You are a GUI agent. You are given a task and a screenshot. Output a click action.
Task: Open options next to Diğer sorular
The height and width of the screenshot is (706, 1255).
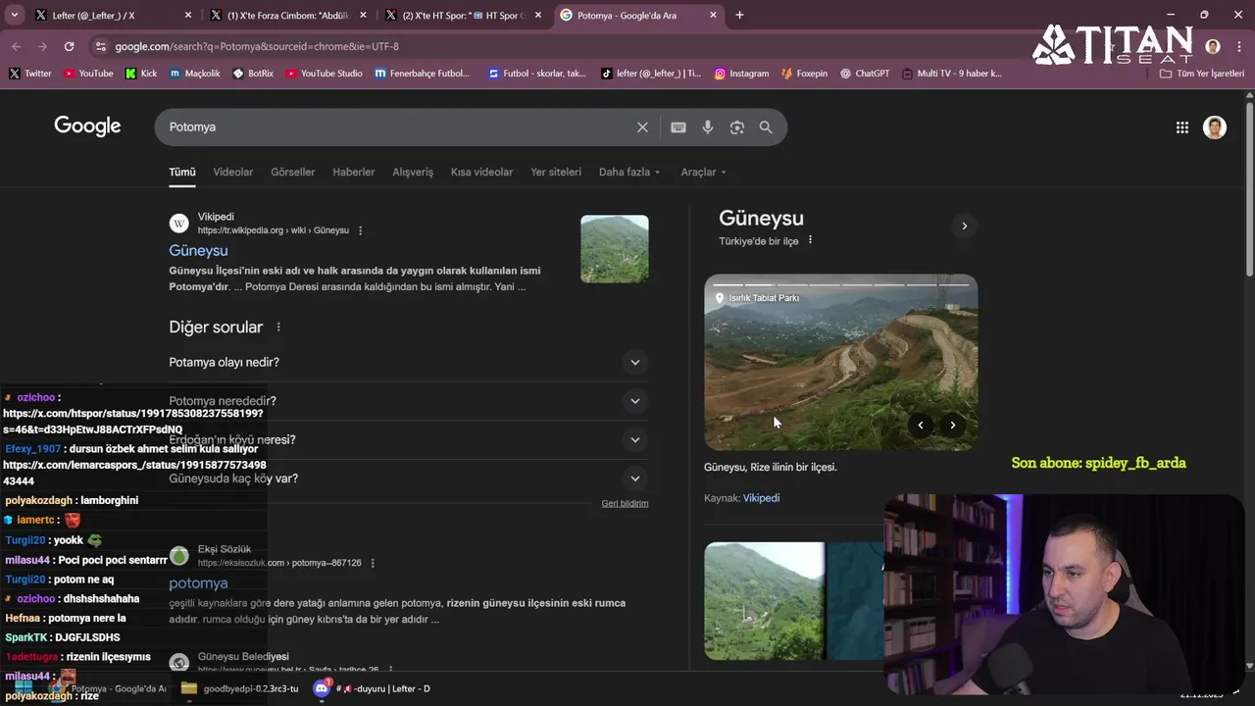click(x=278, y=328)
